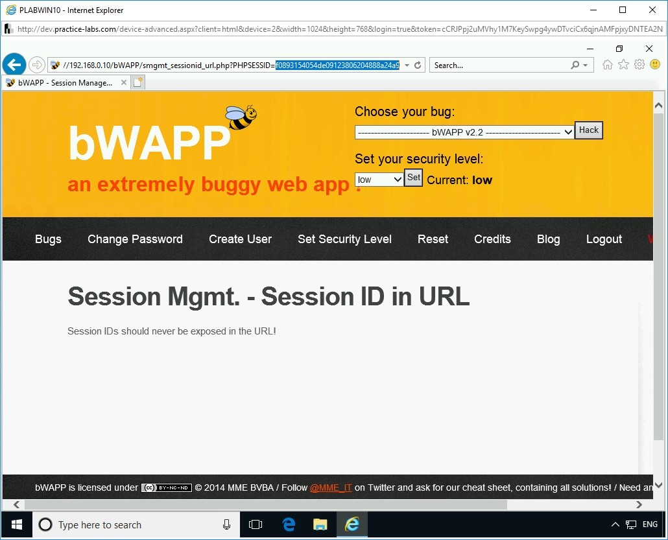Open a new browser tab

click(x=137, y=82)
